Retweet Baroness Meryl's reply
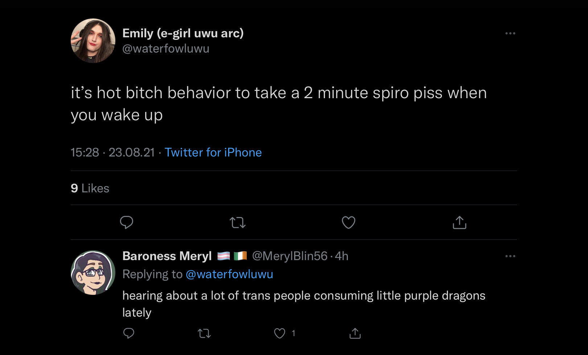 (204, 333)
